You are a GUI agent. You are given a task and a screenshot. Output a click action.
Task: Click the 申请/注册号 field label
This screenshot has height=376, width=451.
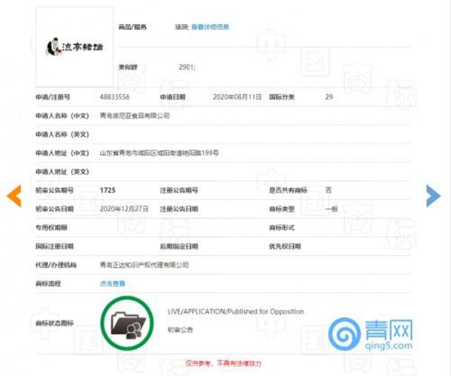(x=53, y=97)
